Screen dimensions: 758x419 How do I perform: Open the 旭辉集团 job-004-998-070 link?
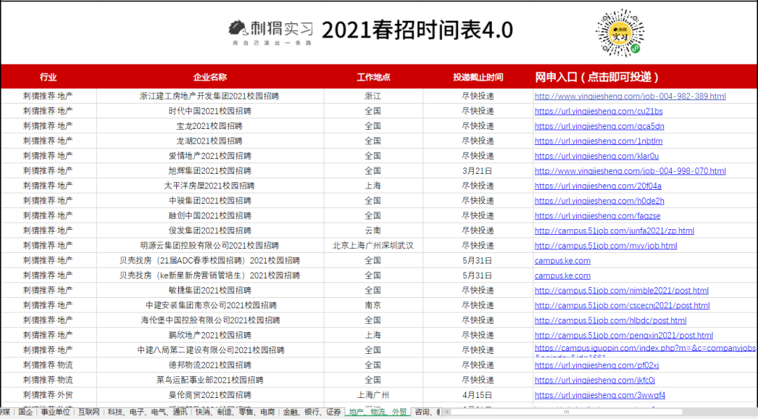[630, 171]
